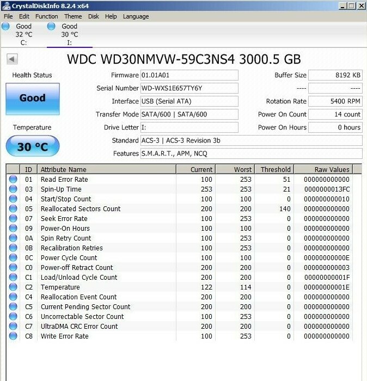Click the status orb for Seek Error Rate
This screenshot has height=381, width=367.
point(13,218)
